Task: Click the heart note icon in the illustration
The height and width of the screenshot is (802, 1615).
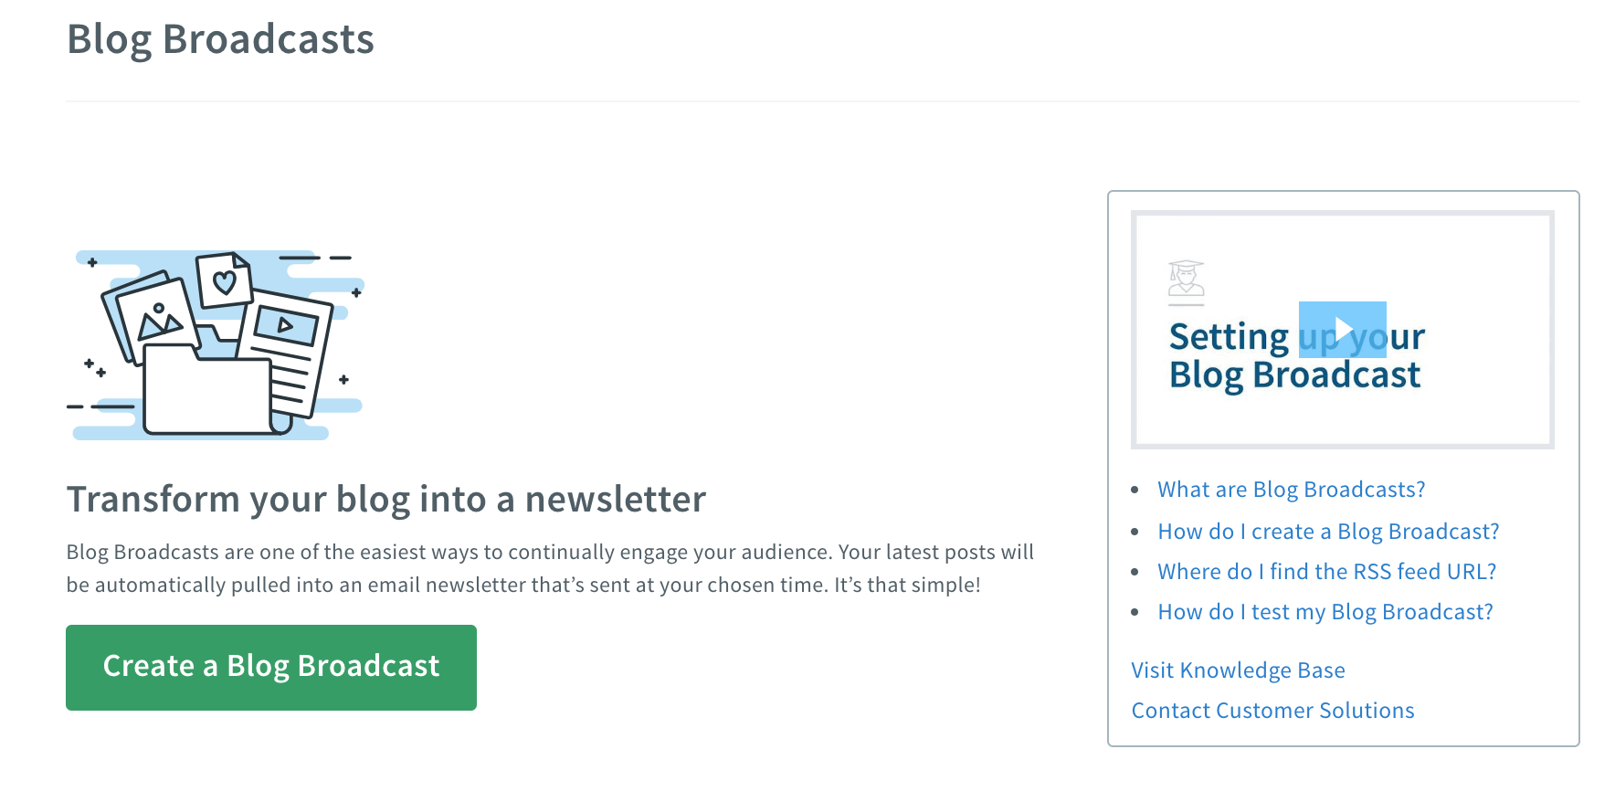Action: point(224,280)
